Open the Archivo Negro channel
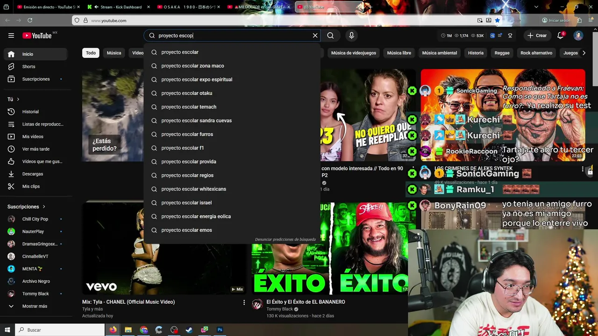 (36, 281)
